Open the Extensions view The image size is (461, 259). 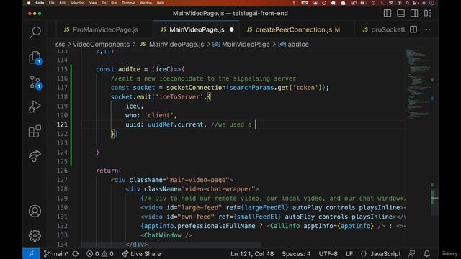tap(35, 131)
